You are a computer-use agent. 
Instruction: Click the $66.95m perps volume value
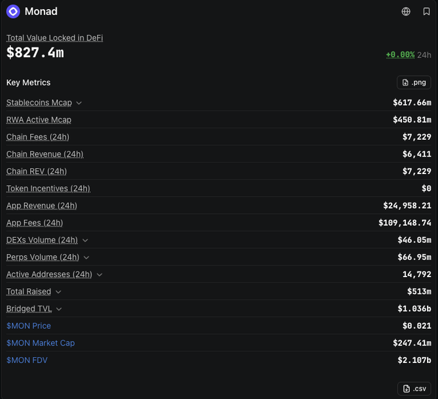[x=415, y=257]
